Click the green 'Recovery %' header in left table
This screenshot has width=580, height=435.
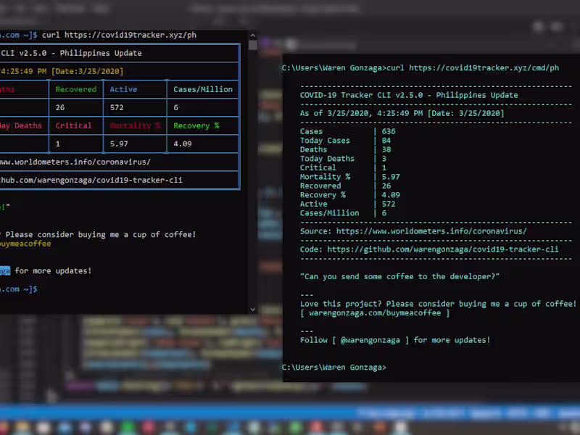click(x=196, y=125)
